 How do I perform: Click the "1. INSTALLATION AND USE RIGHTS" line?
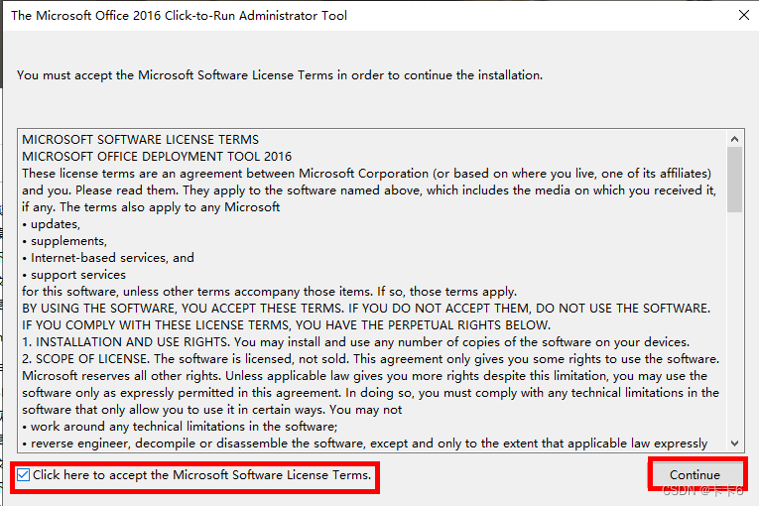pyautogui.click(x=355, y=342)
